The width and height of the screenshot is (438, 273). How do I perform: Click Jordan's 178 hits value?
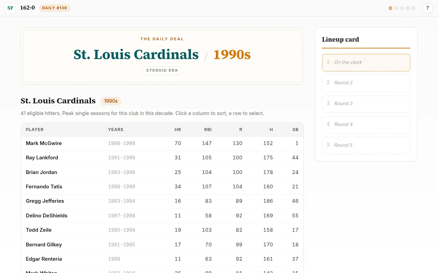(268, 172)
